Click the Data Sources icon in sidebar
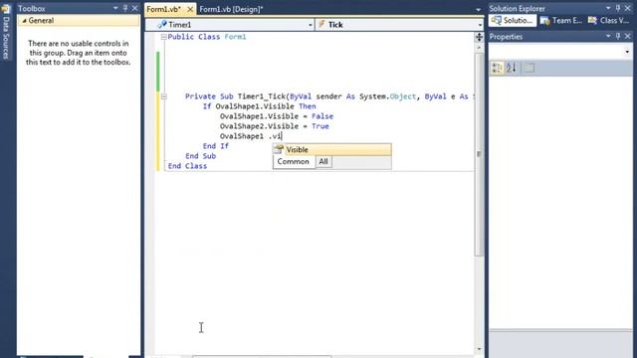Viewport: 637px width, 358px height. pyautogui.click(x=6, y=8)
